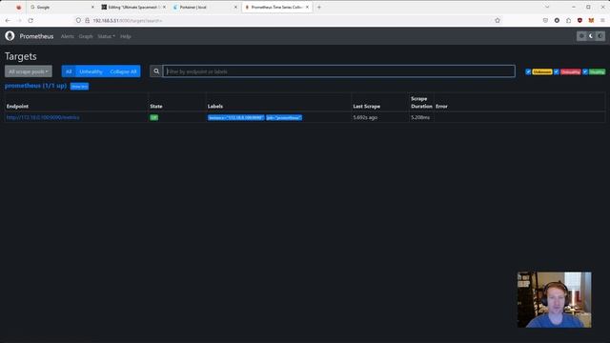610x343 pixels.
Task: Click the tracking protection shield icon in the address bar
Action: coord(78,20)
